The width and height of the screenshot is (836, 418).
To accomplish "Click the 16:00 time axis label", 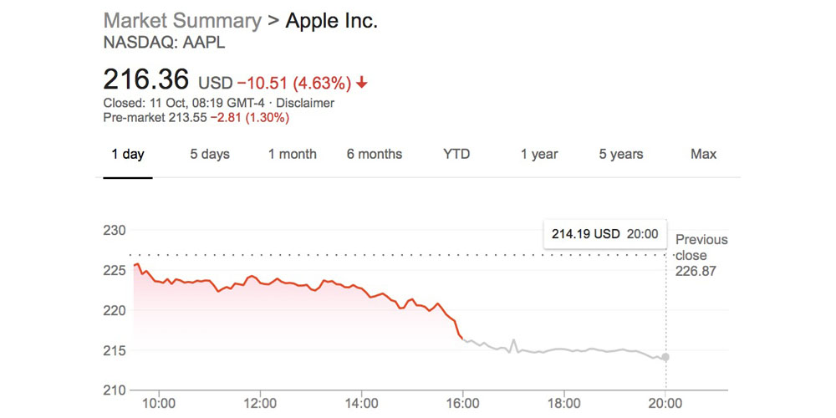I will (465, 403).
